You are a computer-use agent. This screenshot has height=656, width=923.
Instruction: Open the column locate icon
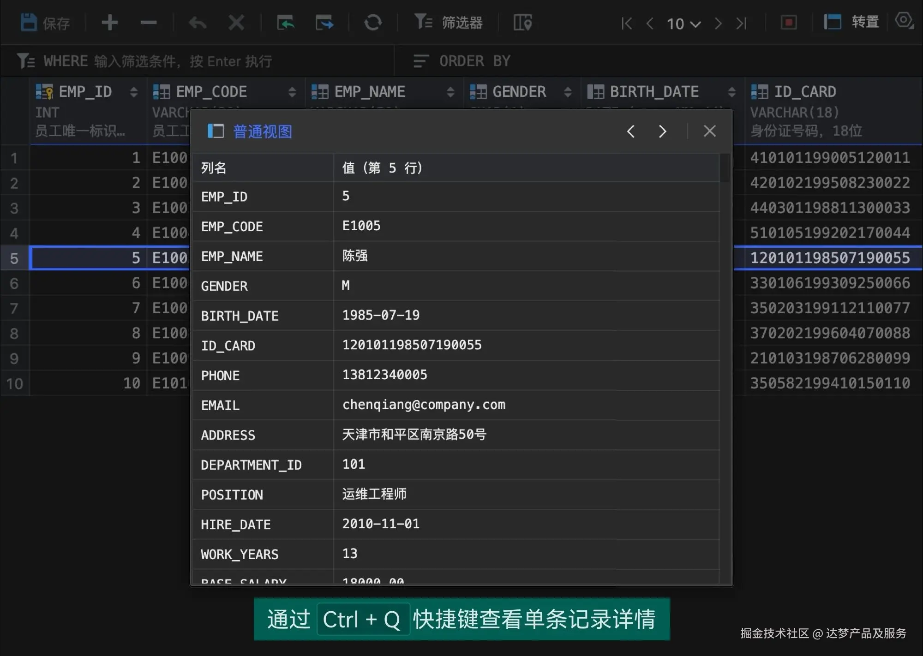click(x=522, y=22)
